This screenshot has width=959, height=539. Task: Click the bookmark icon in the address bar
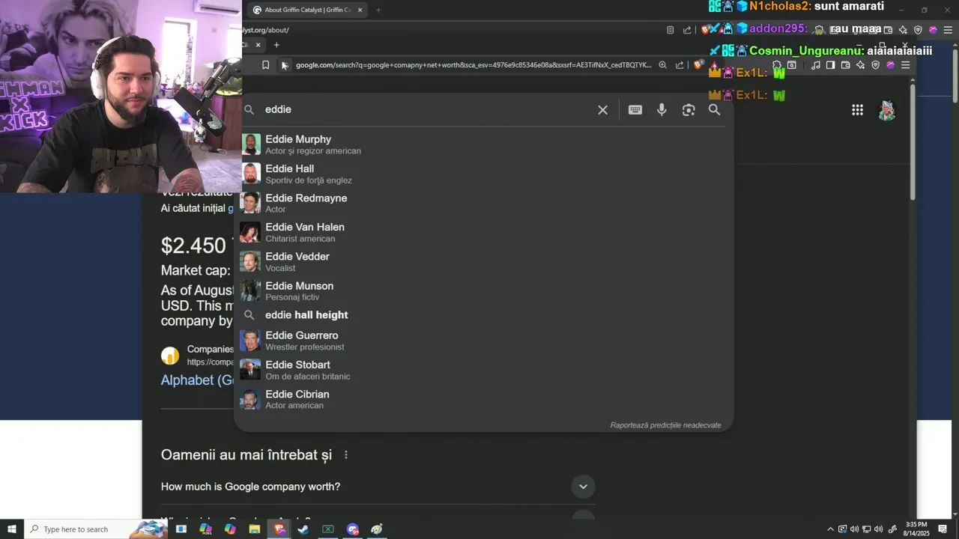265,65
